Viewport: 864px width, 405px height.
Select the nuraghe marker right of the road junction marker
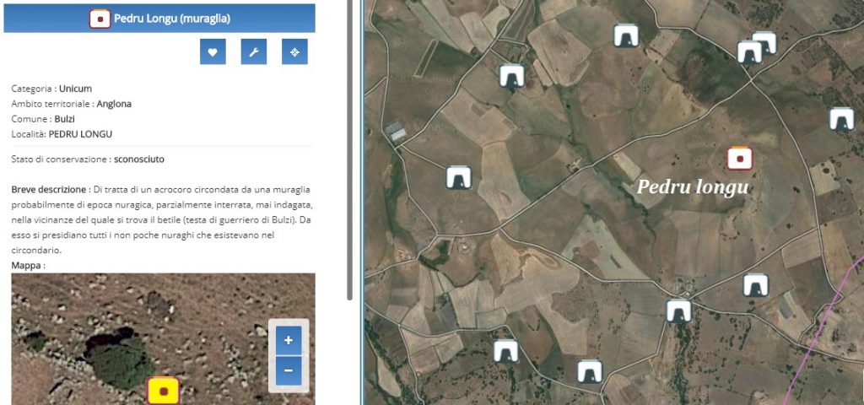click(755, 285)
